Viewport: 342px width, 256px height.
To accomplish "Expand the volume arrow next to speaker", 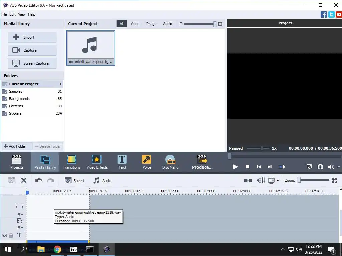I will pos(339,167).
